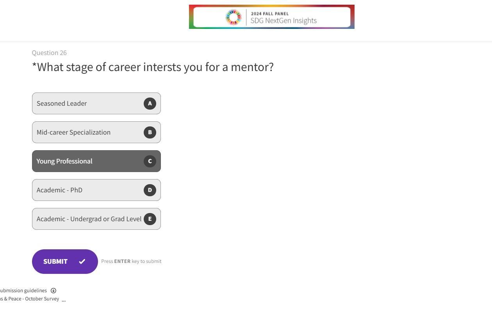The image size is (492, 309).
Task: Expand the ellipsis next to October Survey
Action: (64, 300)
